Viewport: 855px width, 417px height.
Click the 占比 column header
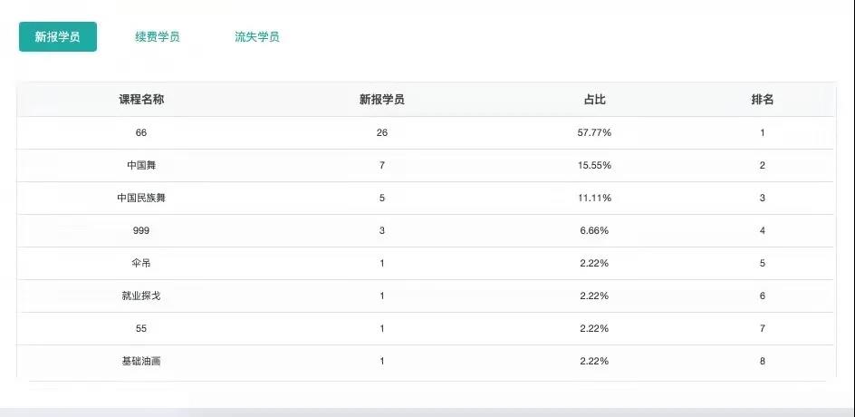(594, 100)
